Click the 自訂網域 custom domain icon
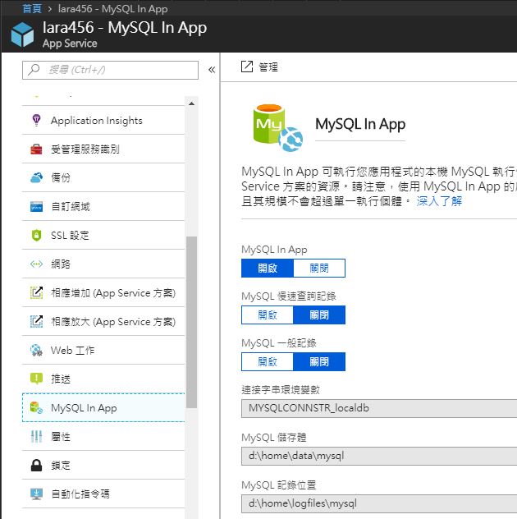517x519 pixels. point(36,206)
